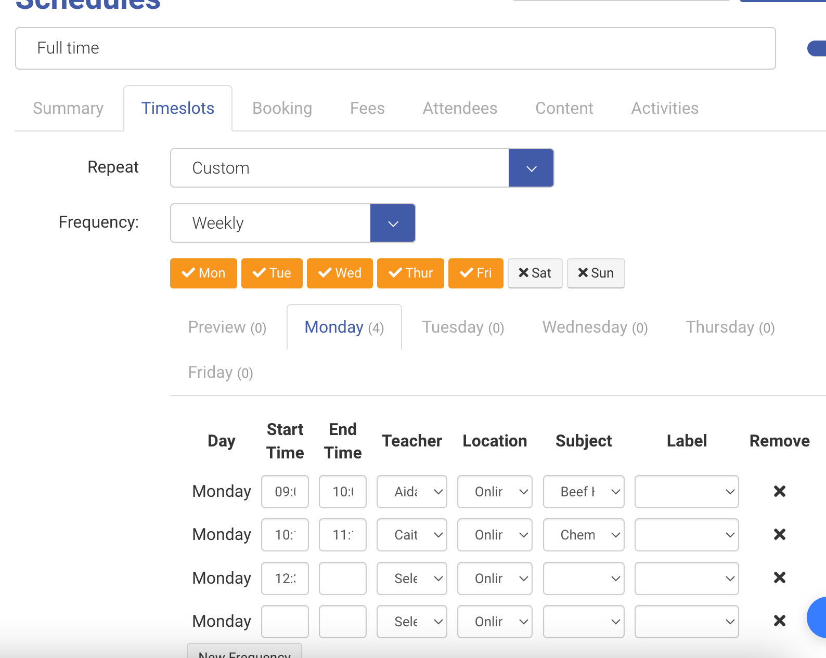Expand the Frequency dropdown set to Weekly

pyautogui.click(x=393, y=223)
